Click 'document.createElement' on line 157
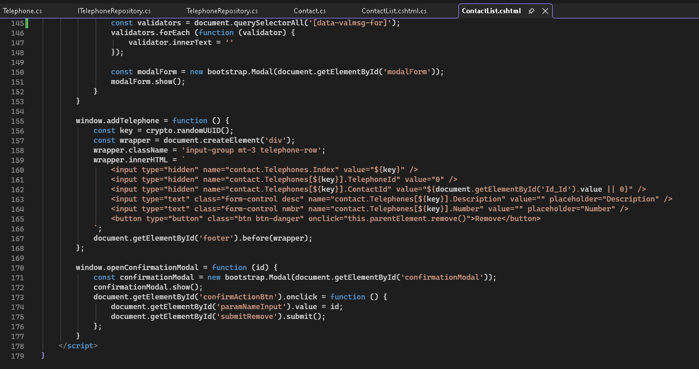Viewport: 699px width, 369px height. [x=212, y=140]
